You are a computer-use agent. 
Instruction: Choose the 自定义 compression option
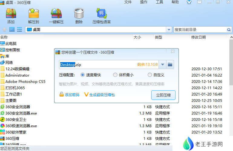coord(150,75)
